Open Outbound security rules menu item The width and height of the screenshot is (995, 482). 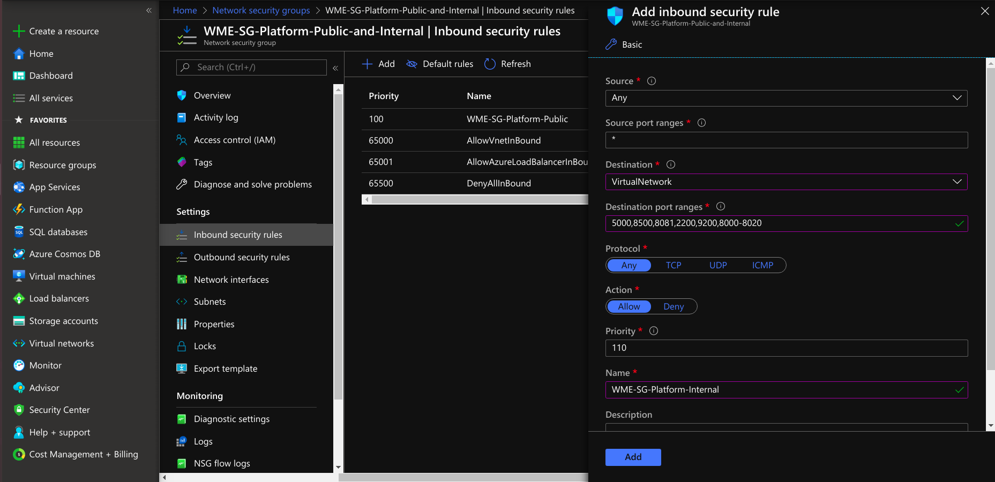pos(242,257)
